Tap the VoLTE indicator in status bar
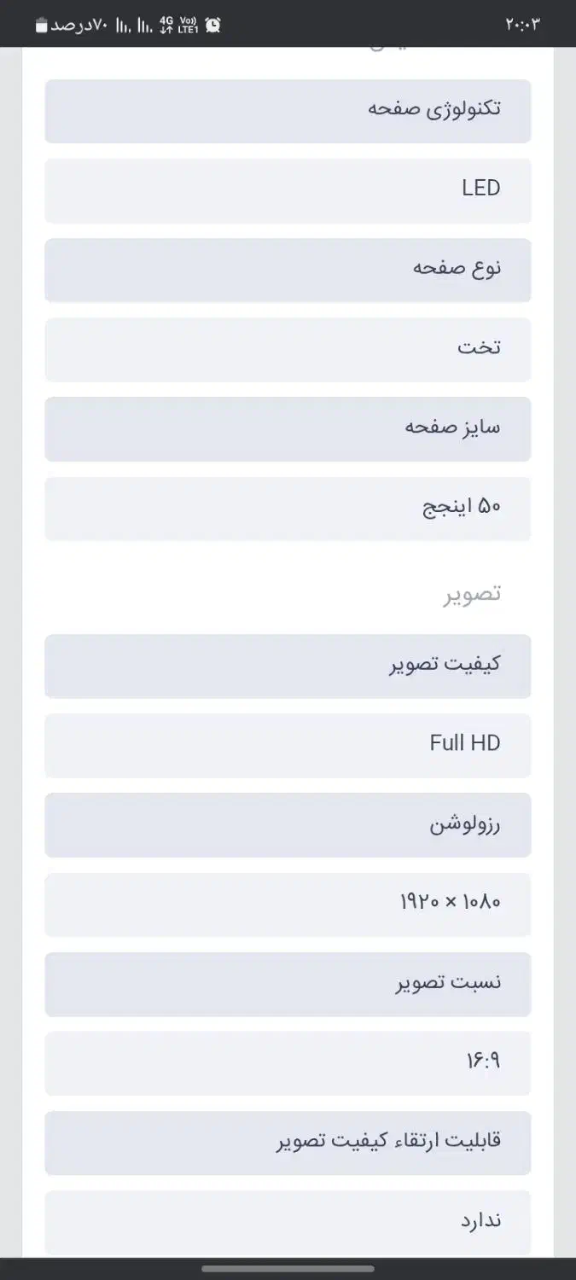This screenshot has width=576, height=1280. (189, 25)
